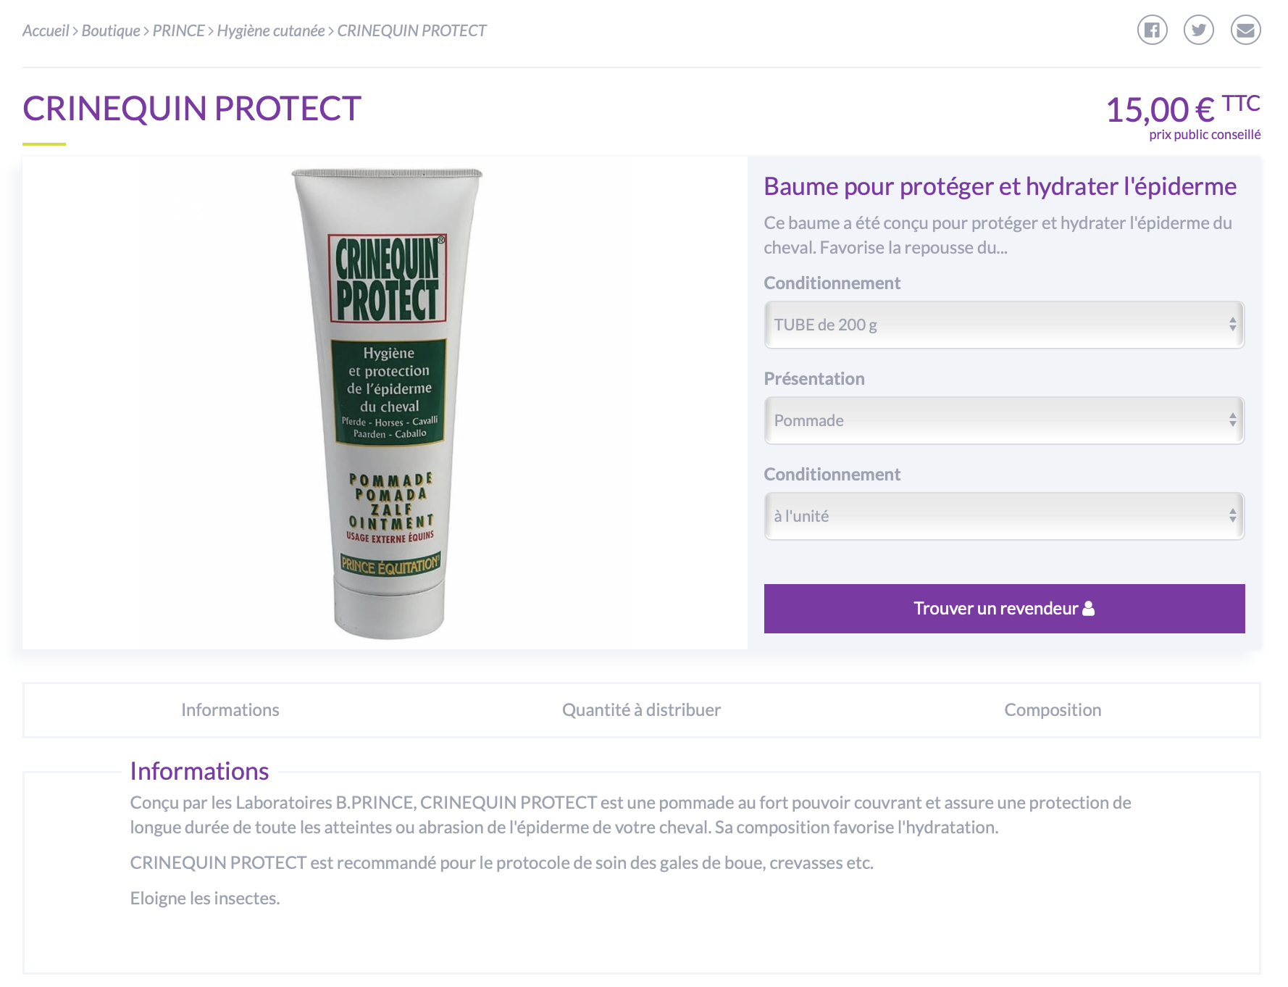Share the product on Twitter
The height and width of the screenshot is (987, 1288).
coord(1199,30)
